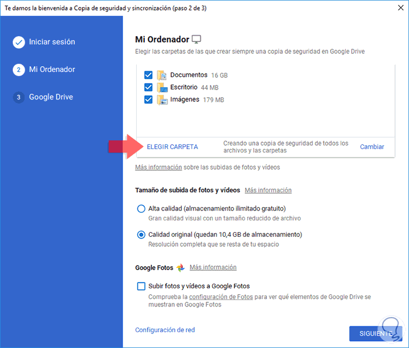Viewport: 409px width, 348px height.
Task: Go to Mi Ordenador step
Action: coord(52,70)
